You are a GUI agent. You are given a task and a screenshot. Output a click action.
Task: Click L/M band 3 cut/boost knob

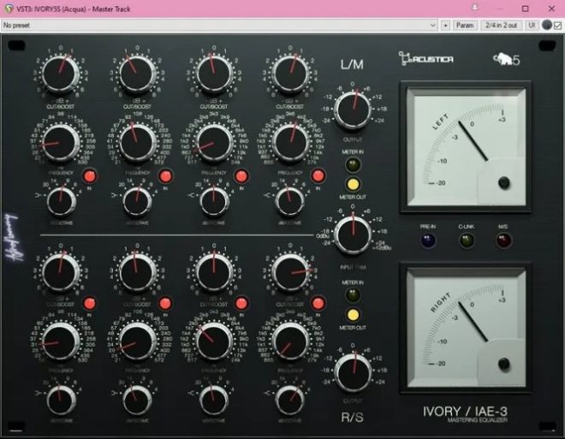[214, 74]
